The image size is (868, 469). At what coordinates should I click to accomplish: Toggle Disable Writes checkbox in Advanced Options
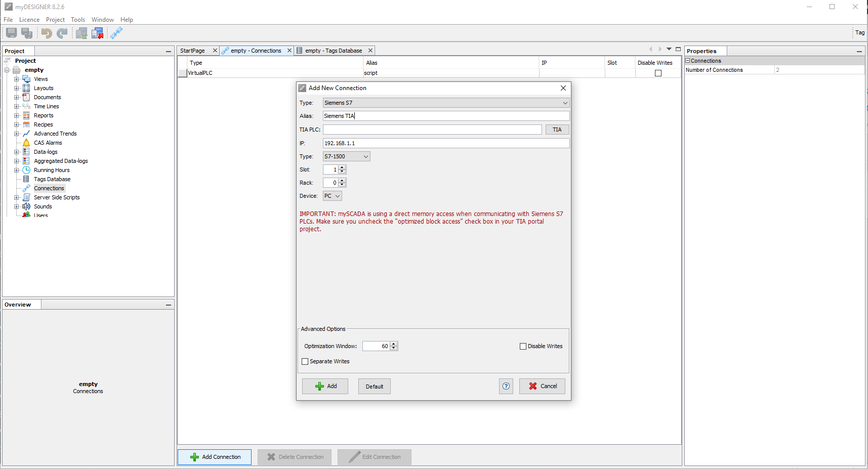tap(523, 347)
